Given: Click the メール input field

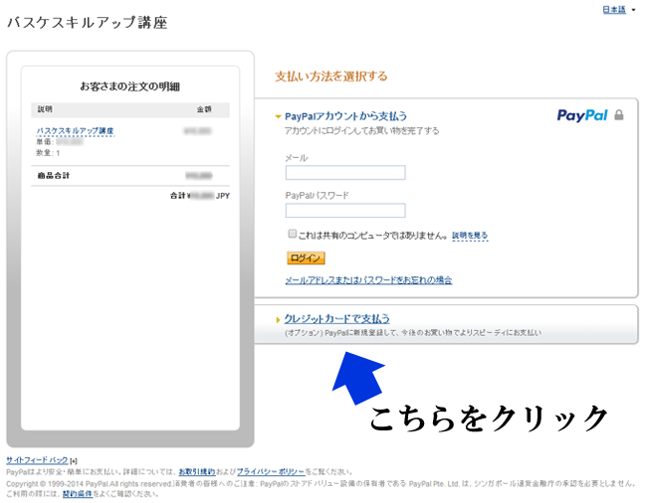Looking at the screenshot, I should [x=345, y=173].
